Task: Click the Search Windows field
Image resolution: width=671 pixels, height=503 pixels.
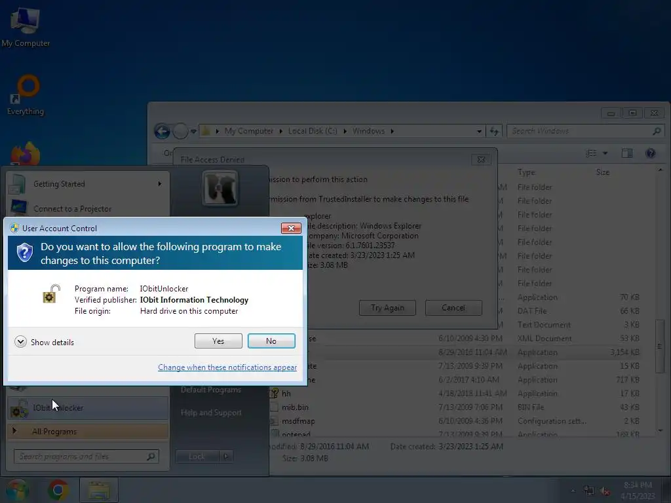Action: click(585, 131)
